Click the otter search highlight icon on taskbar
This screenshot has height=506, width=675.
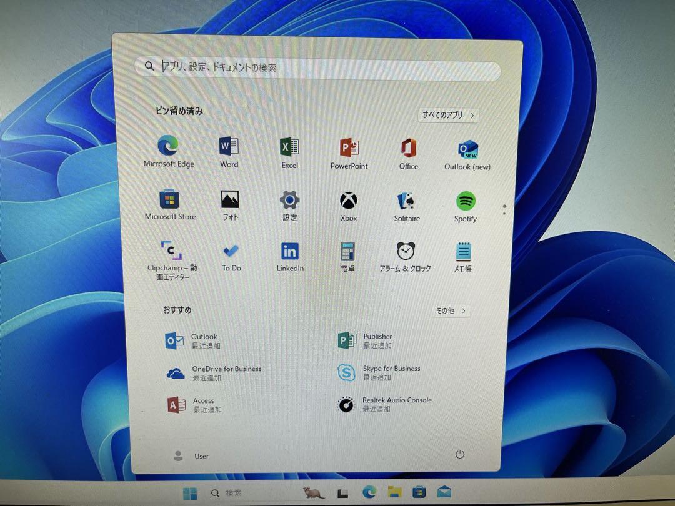pyautogui.click(x=313, y=492)
